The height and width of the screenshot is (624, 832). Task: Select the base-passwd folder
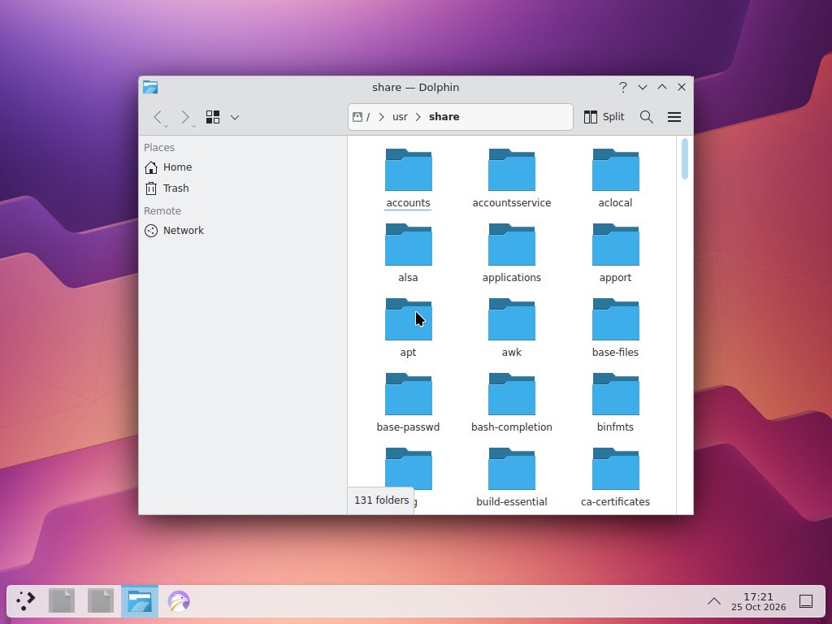408,403
